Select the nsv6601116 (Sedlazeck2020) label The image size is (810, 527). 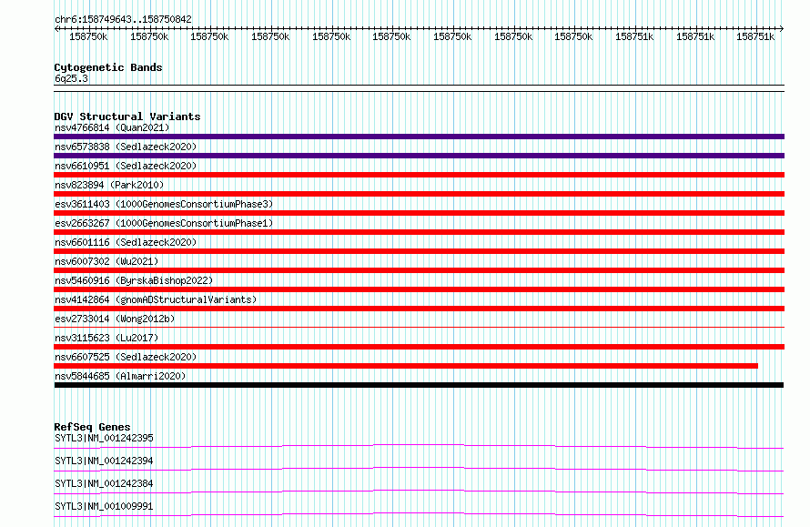126,242
